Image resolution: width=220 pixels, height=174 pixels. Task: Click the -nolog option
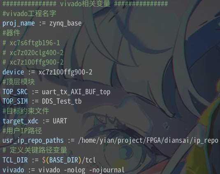(74, 170)
